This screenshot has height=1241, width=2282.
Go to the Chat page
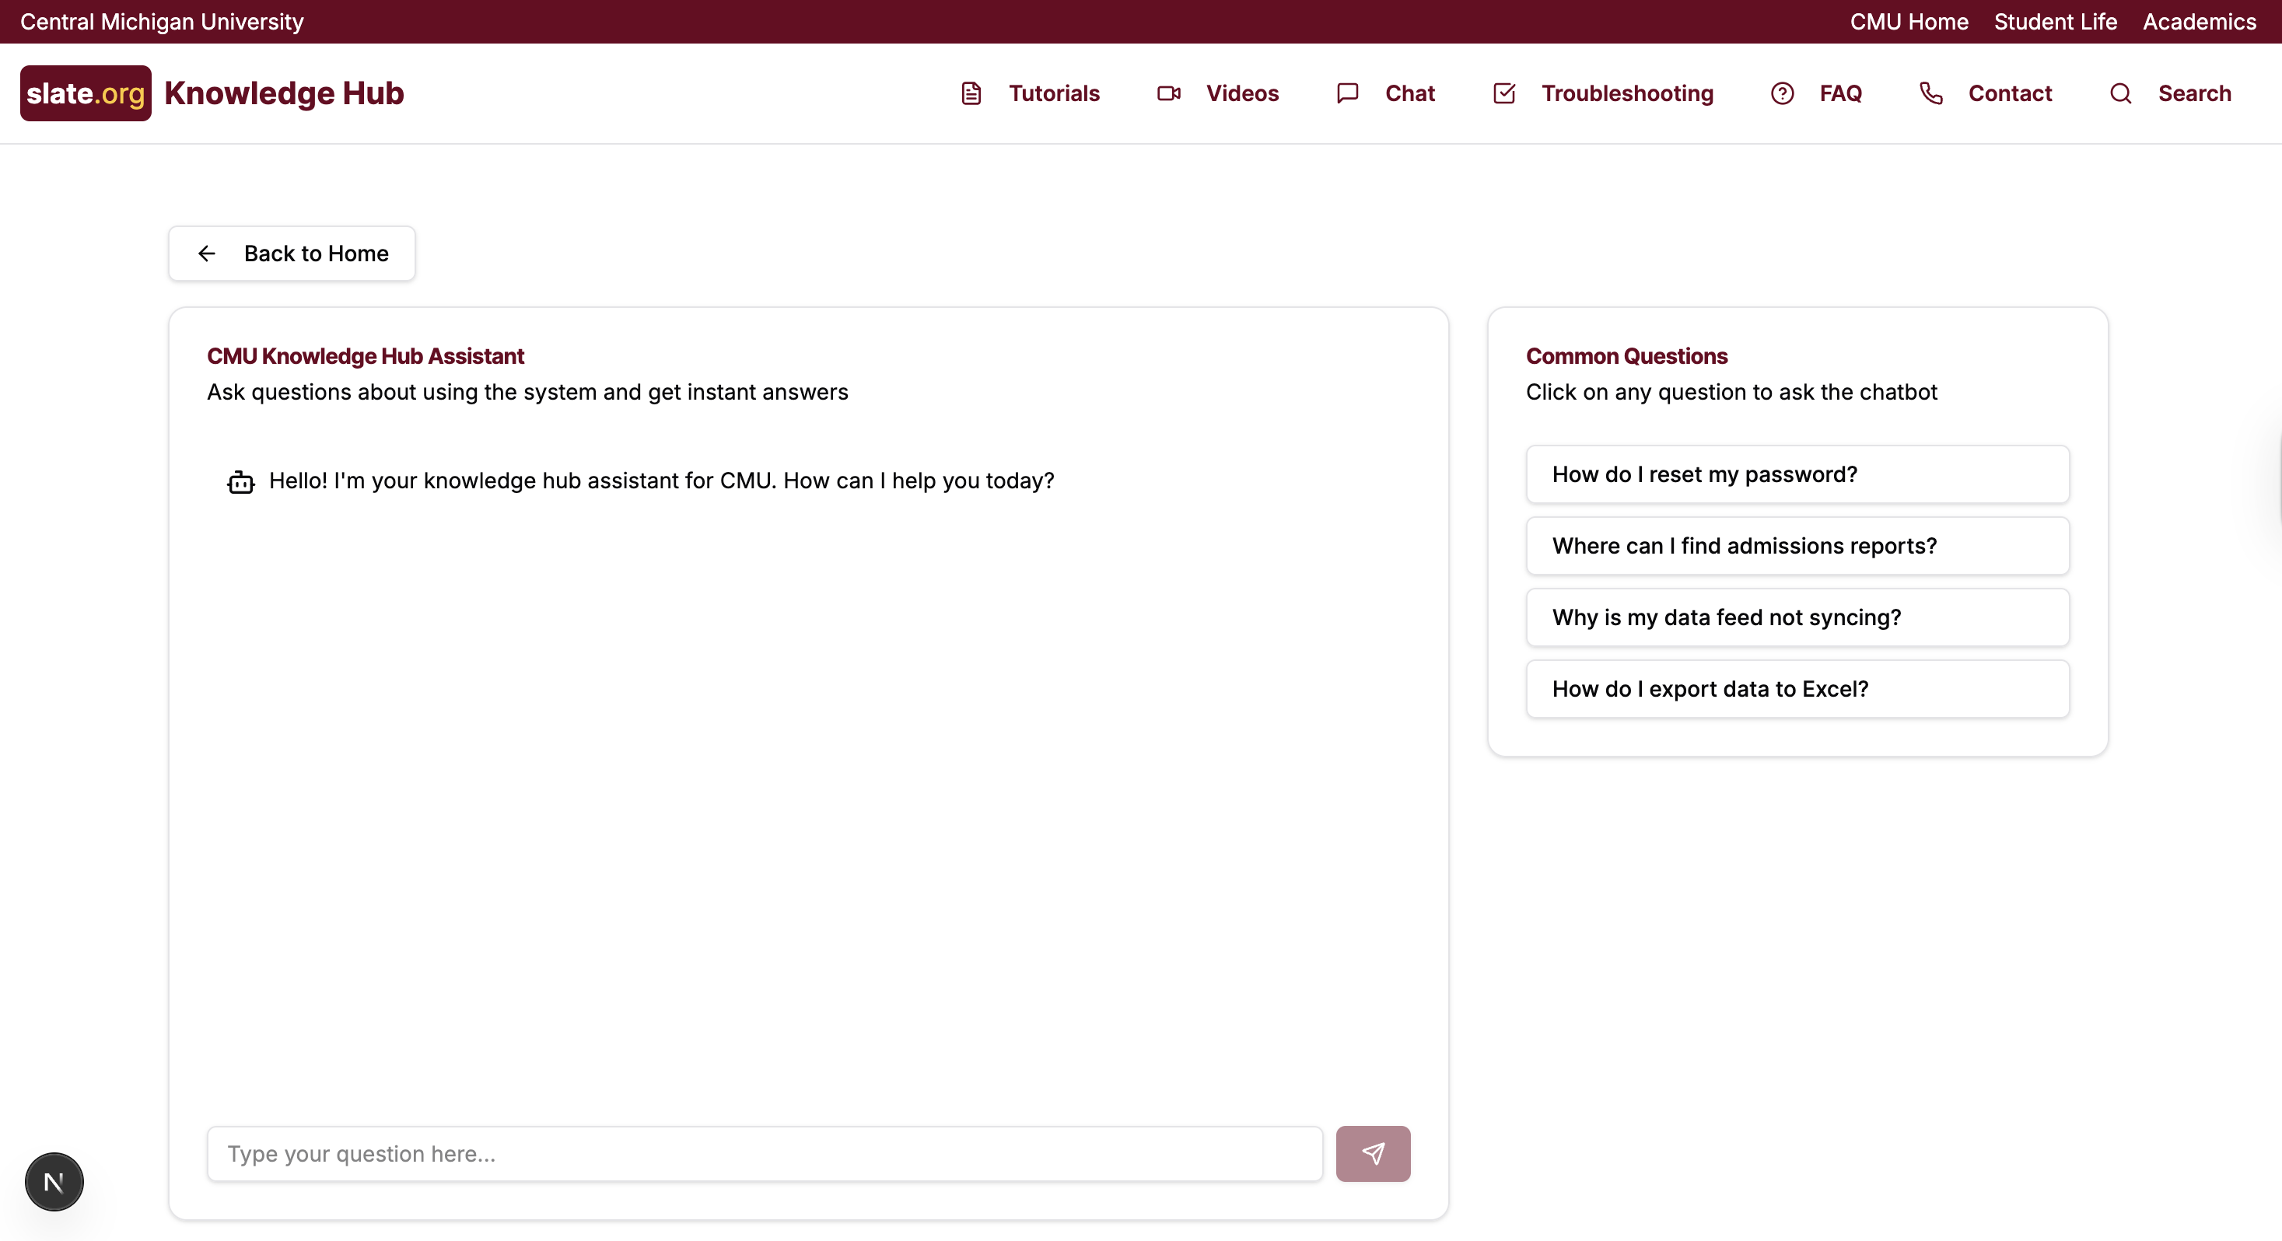[1385, 93]
